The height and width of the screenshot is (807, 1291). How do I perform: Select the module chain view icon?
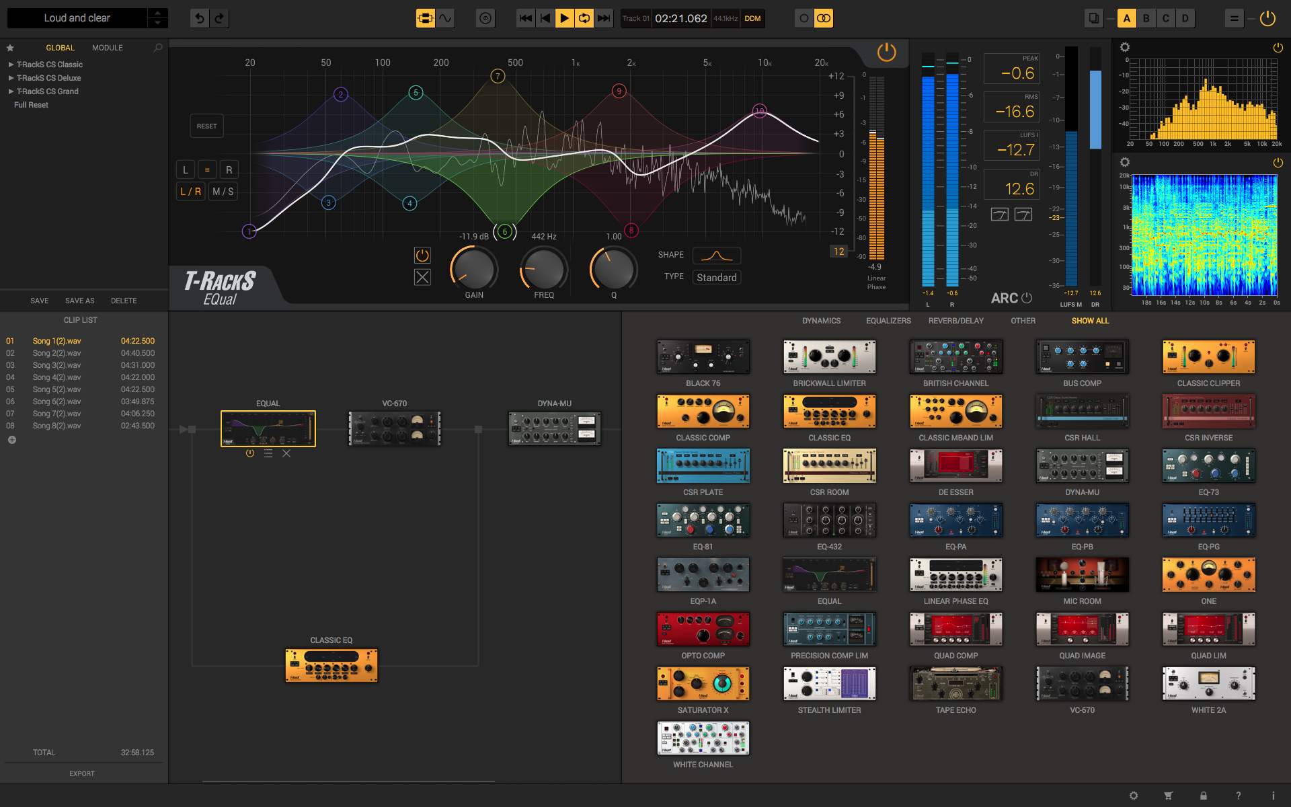point(425,18)
